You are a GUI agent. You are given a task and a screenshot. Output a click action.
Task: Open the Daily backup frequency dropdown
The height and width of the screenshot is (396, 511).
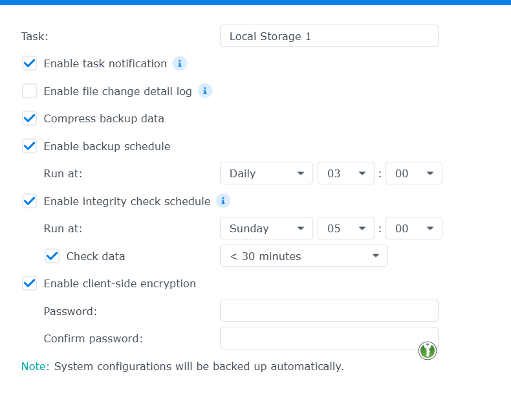(266, 173)
